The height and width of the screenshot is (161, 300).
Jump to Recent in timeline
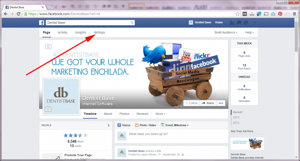pyautogui.click(x=238, y=112)
